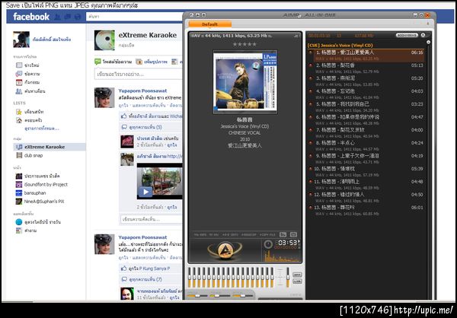Open the user profile picture in Facebook sidebar
This screenshot has width=457, height=318.
(x=21, y=40)
